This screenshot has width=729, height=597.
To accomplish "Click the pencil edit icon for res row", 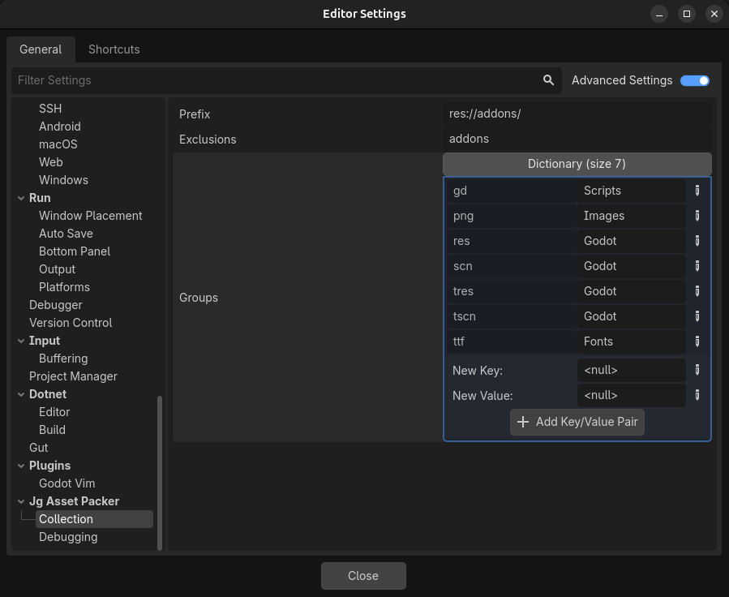I will point(697,241).
